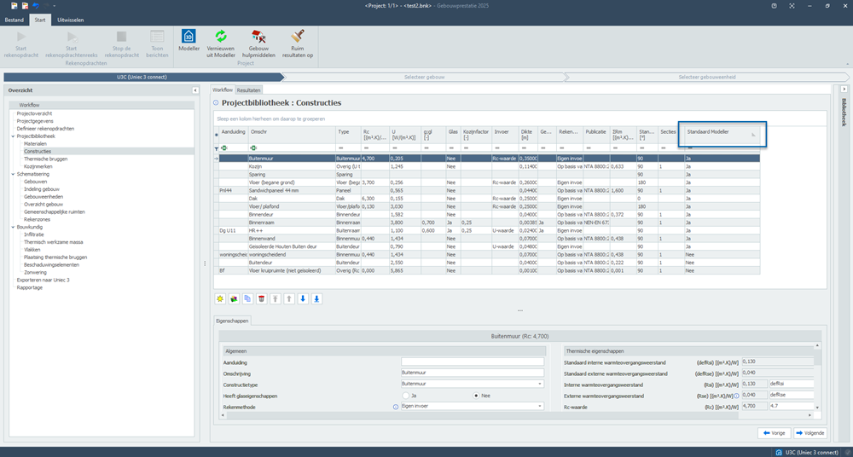Image resolution: width=853 pixels, height=457 pixels.
Task: Select Nee for Heeft glaseigenschappen
Action: (x=476, y=396)
